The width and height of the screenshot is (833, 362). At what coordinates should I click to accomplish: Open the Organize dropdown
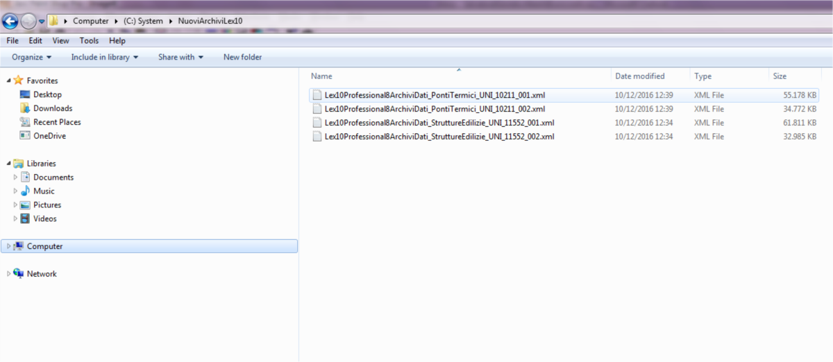[x=31, y=57]
